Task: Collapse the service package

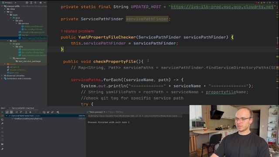Action: pyautogui.click(x=17, y=23)
